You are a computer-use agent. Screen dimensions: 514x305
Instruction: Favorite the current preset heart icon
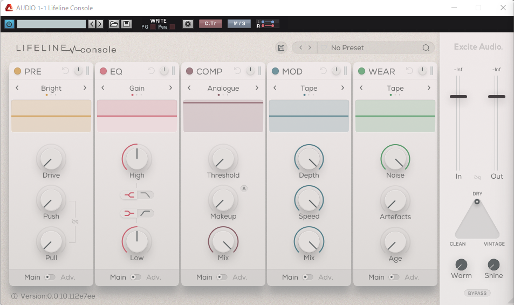[x=324, y=48]
